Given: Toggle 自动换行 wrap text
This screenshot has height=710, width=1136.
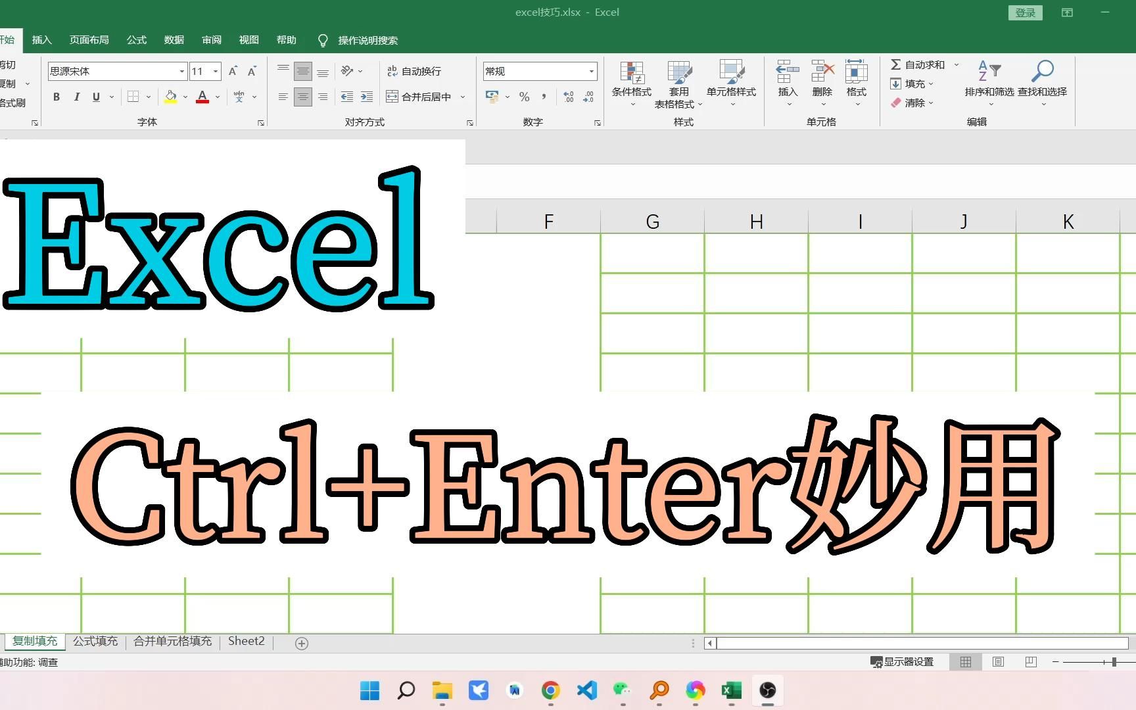Looking at the screenshot, I should pyautogui.click(x=414, y=71).
